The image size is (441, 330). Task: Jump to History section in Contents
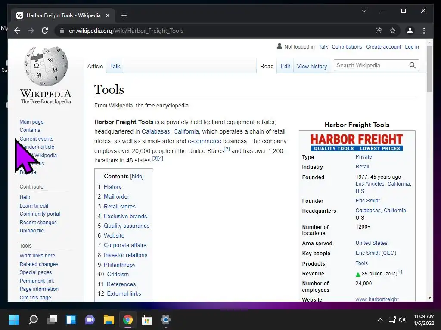(112, 187)
